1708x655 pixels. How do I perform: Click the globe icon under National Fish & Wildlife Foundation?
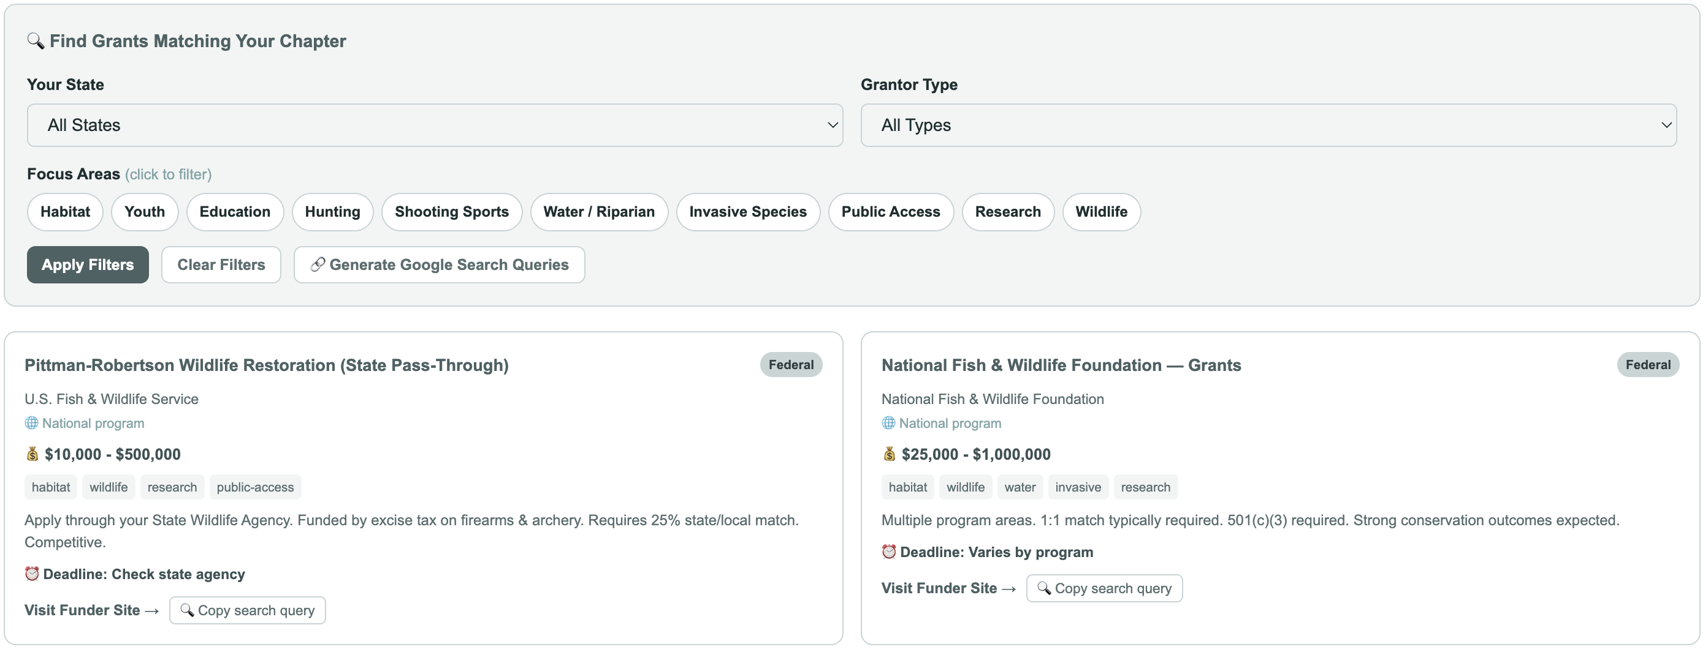[888, 423]
